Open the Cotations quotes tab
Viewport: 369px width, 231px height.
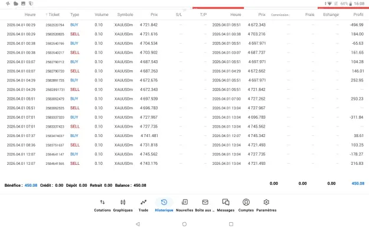[102, 206]
